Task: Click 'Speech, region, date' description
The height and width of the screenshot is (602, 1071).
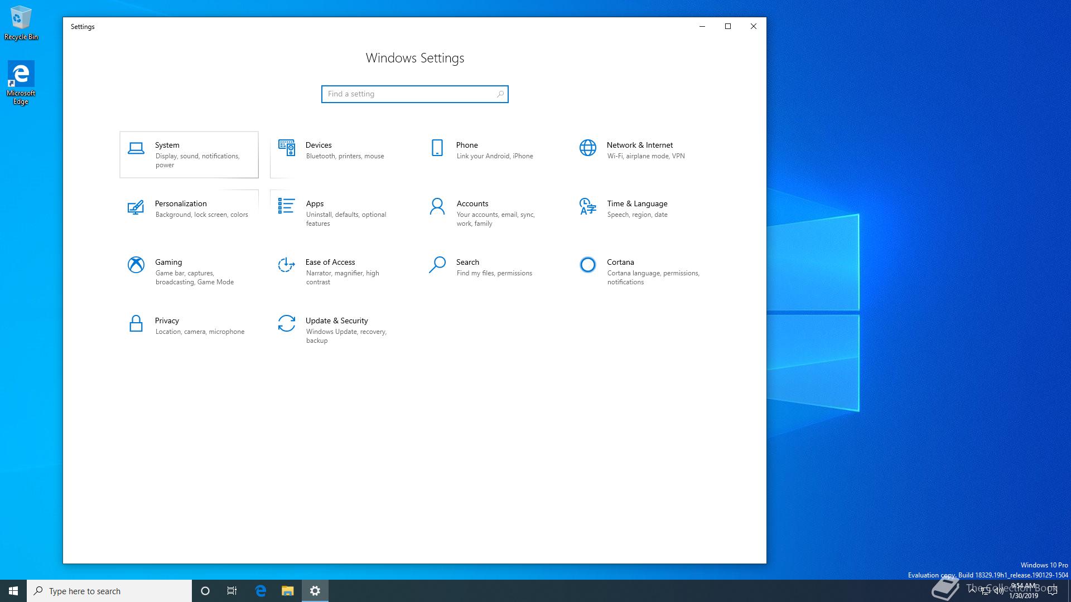Action: click(x=637, y=215)
